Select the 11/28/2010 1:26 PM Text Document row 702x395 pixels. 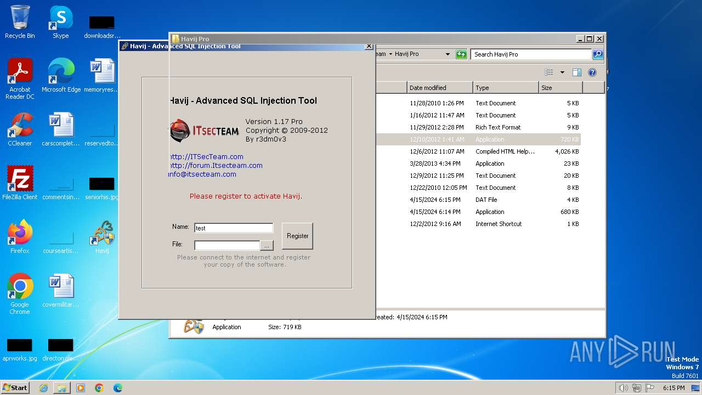(x=478, y=103)
